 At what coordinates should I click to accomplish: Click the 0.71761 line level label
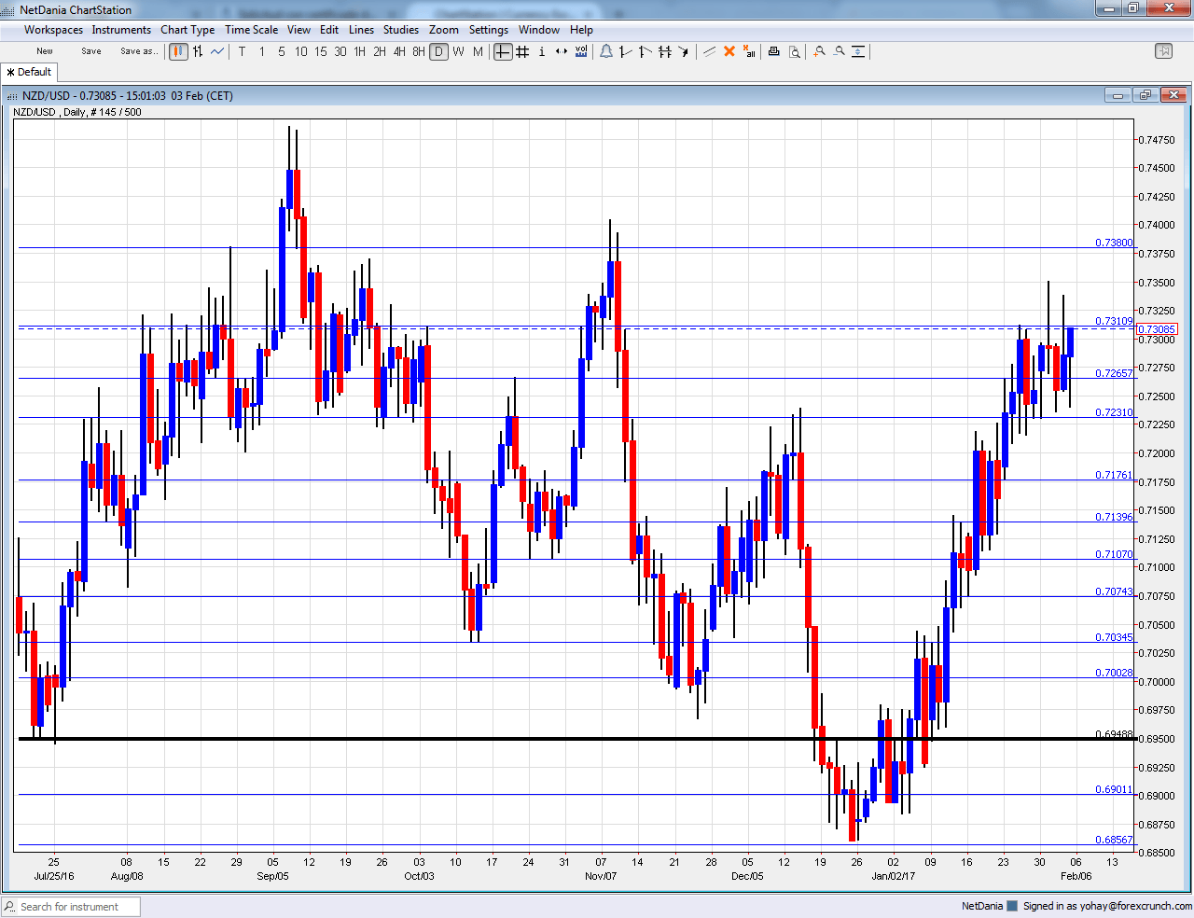click(x=1114, y=475)
